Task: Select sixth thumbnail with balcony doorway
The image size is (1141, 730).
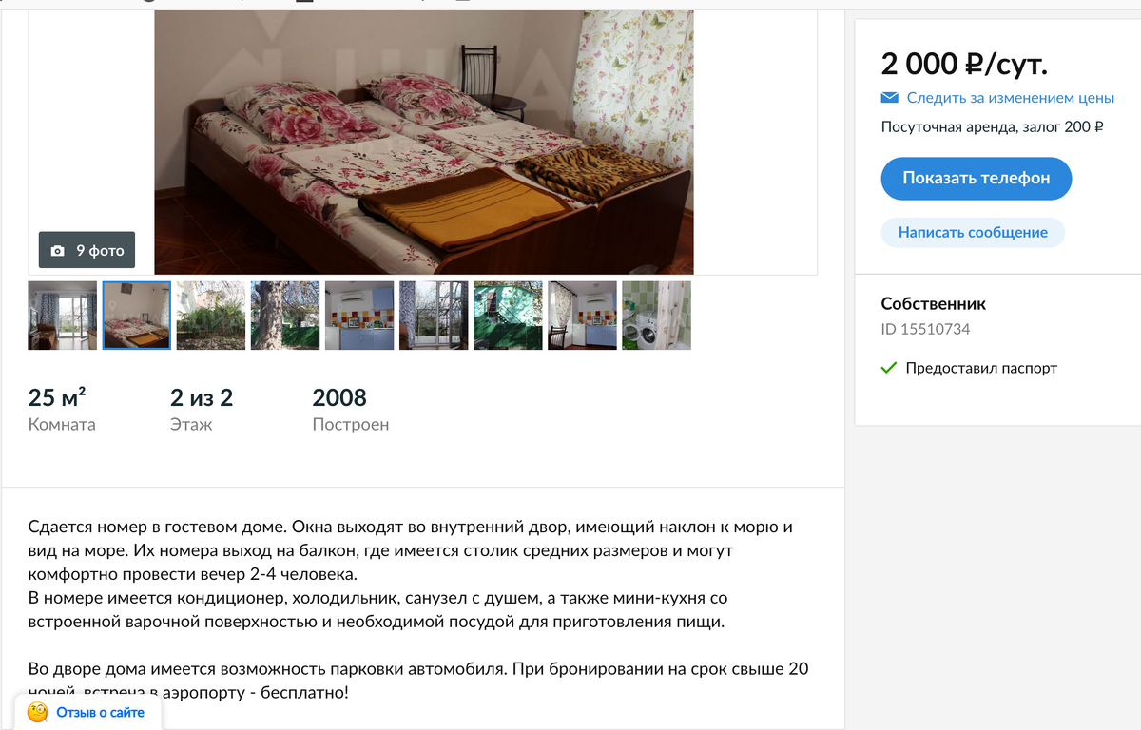Action: point(434,316)
